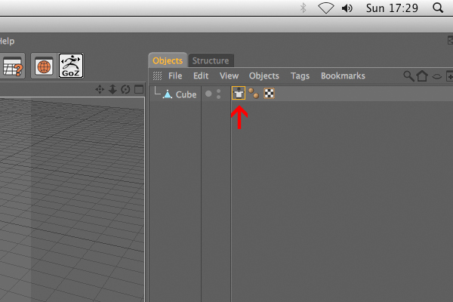The width and height of the screenshot is (453, 302).
Task: Click the Object Manager home icon
Action: pos(422,76)
